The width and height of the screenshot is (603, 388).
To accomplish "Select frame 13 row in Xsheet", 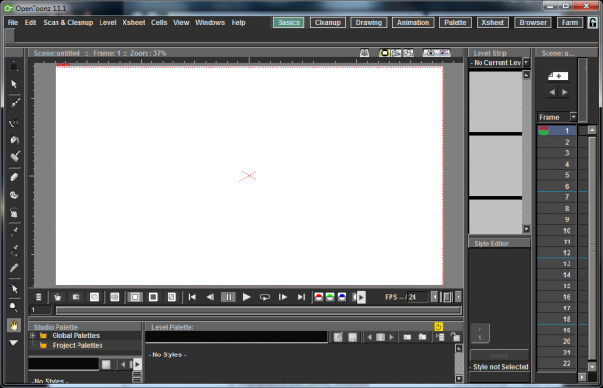I will tap(567, 263).
